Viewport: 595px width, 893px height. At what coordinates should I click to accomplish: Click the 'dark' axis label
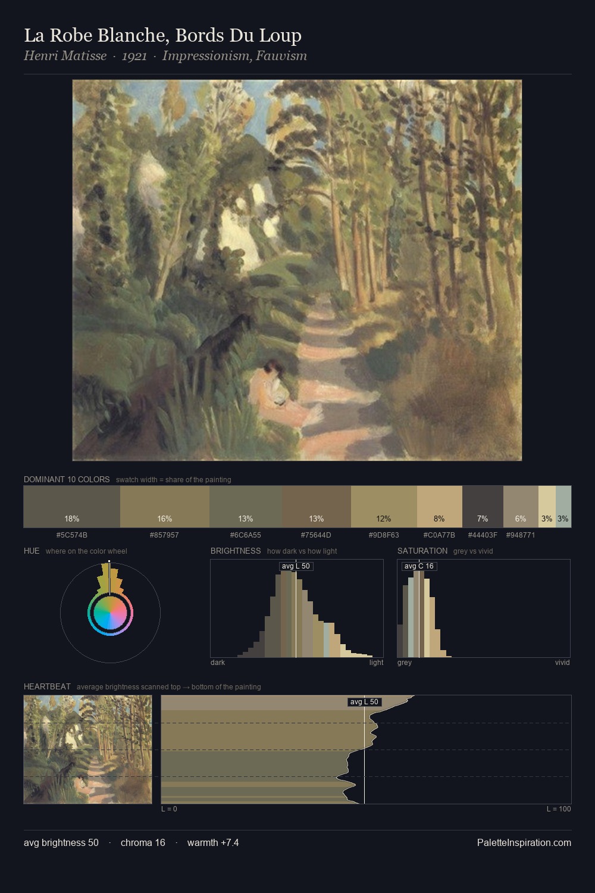pos(218,663)
